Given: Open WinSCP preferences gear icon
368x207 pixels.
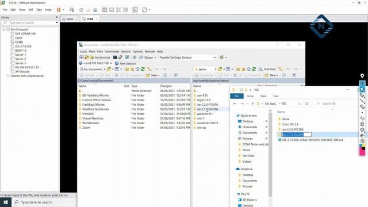Looking at the screenshot, I should coord(135,57).
